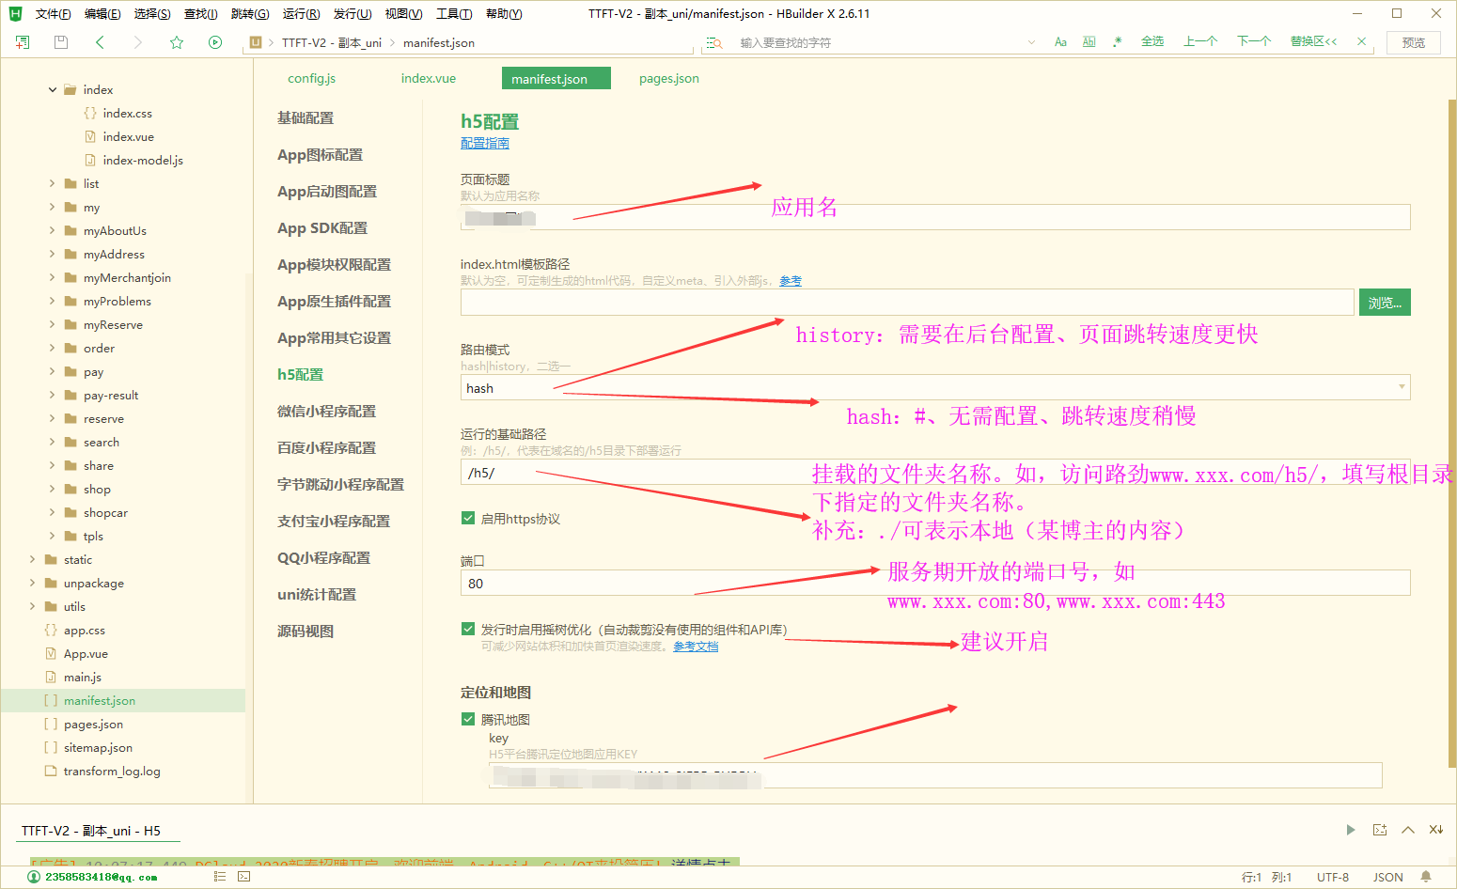Image resolution: width=1457 pixels, height=889 pixels.
Task: Click the 预览 preview button
Action: (1413, 42)
